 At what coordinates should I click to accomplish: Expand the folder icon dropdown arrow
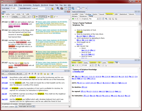86,8
